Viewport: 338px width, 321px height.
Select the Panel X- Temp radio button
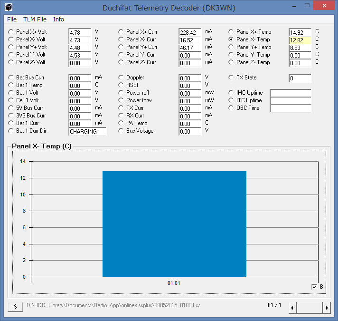click(231, 39)
